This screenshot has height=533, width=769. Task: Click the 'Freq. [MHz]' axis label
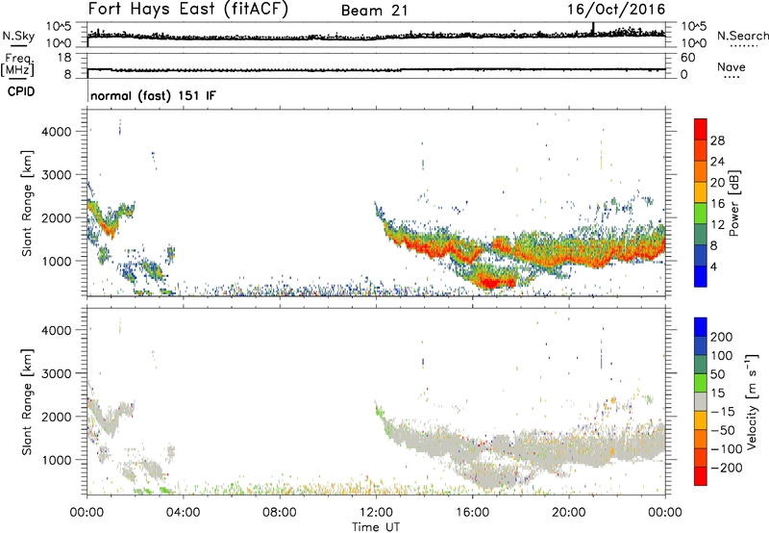point(18,64)
